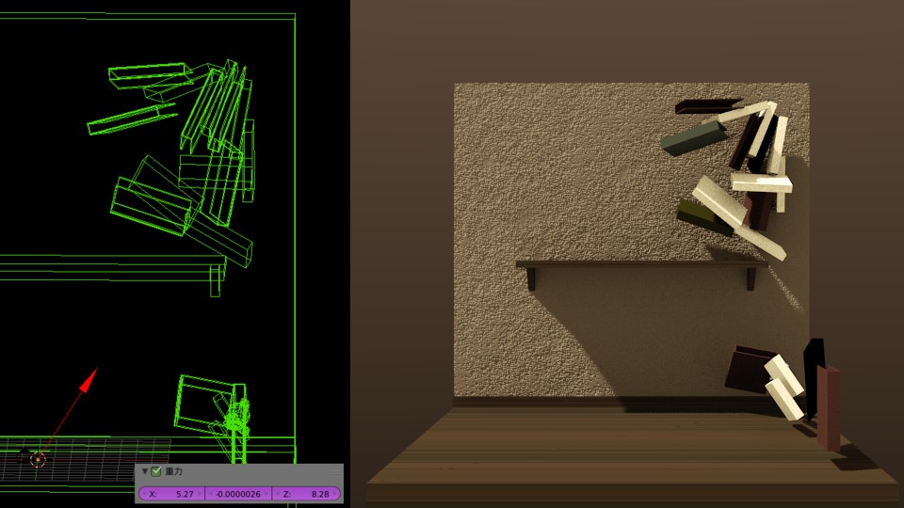Image resolution: width=904 pixels, height=508 pixels.
Task: Select the gravity Z value field 8.28
Action: click(306, 494)
